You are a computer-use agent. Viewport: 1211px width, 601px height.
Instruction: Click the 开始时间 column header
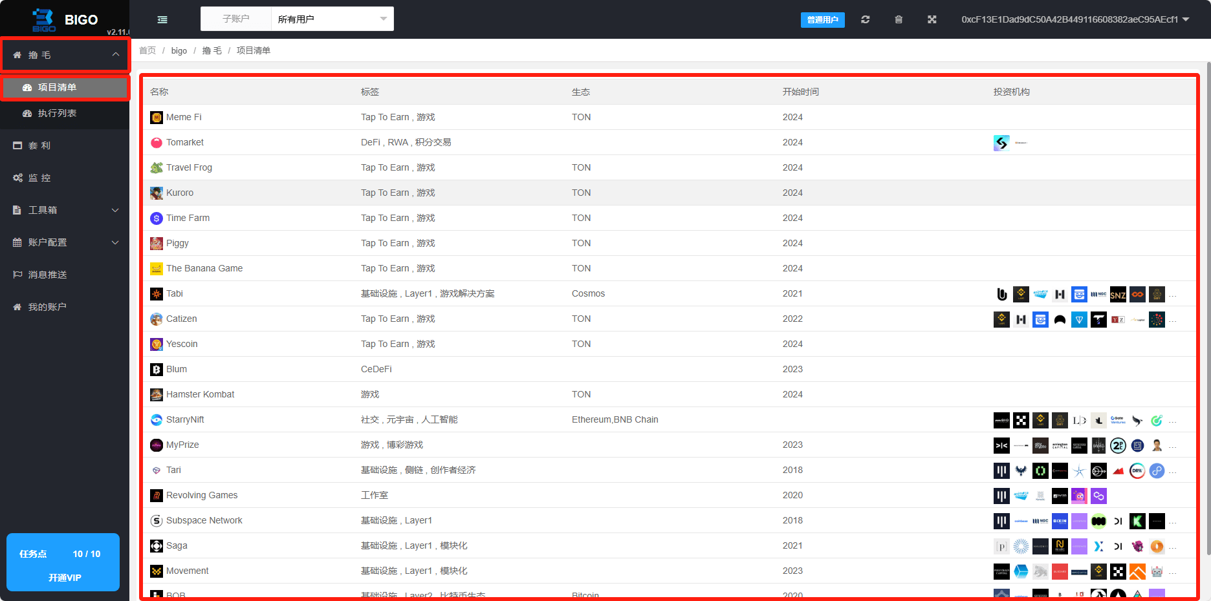tap(801, 92)
